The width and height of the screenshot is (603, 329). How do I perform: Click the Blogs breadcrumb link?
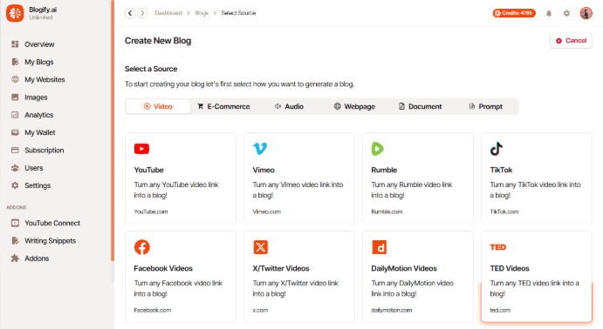(x=202, y=13)
